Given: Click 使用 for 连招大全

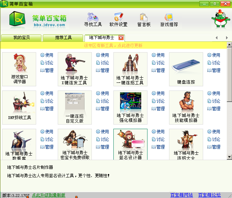Looking at the screenshot, I should click(214, 132).
